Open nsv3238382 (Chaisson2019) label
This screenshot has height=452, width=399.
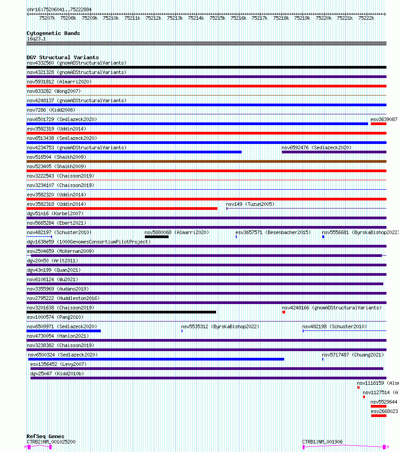click(61, 345)
